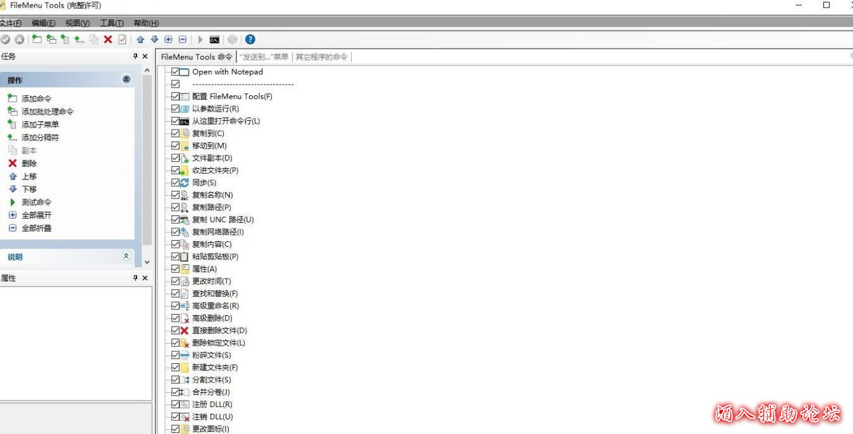Collapse the 操作 section chevron
853x434 pixels.
click(126, 80)
